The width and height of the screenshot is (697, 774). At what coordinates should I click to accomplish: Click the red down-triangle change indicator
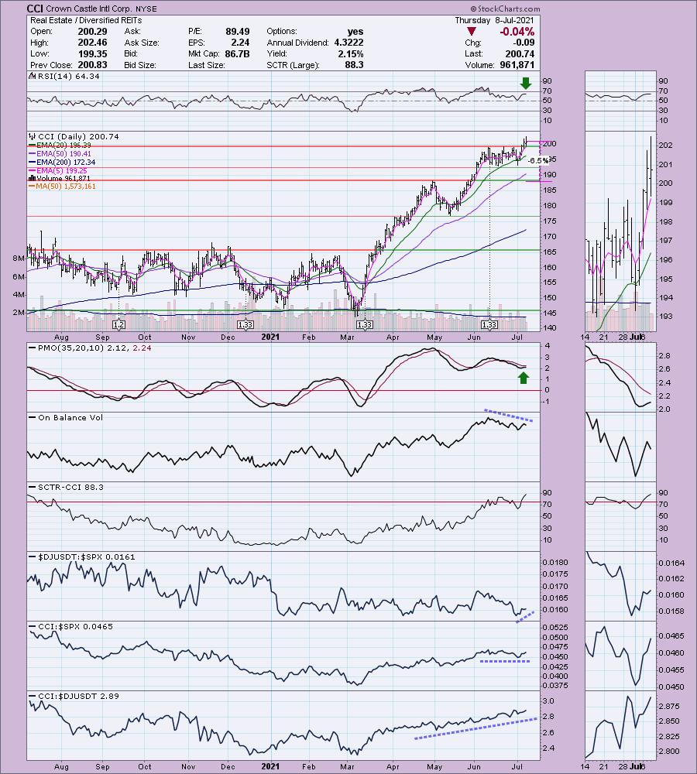(x=472, y=32)
